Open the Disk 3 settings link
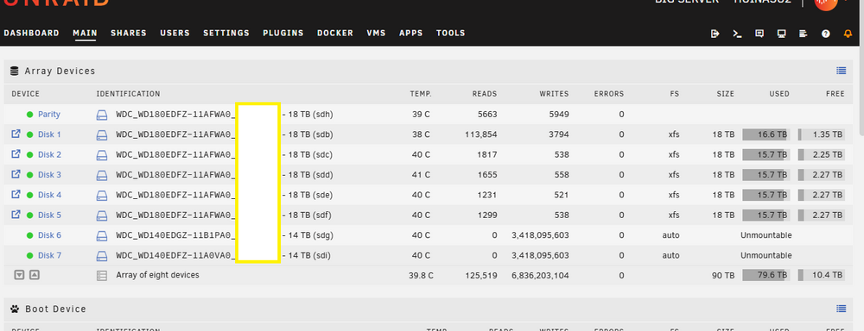 (49, 175)
